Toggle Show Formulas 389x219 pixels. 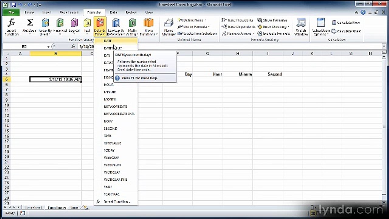tap(272, 20)
